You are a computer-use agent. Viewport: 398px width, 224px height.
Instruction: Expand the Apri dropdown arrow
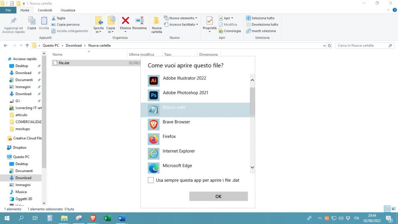(232, 18)
